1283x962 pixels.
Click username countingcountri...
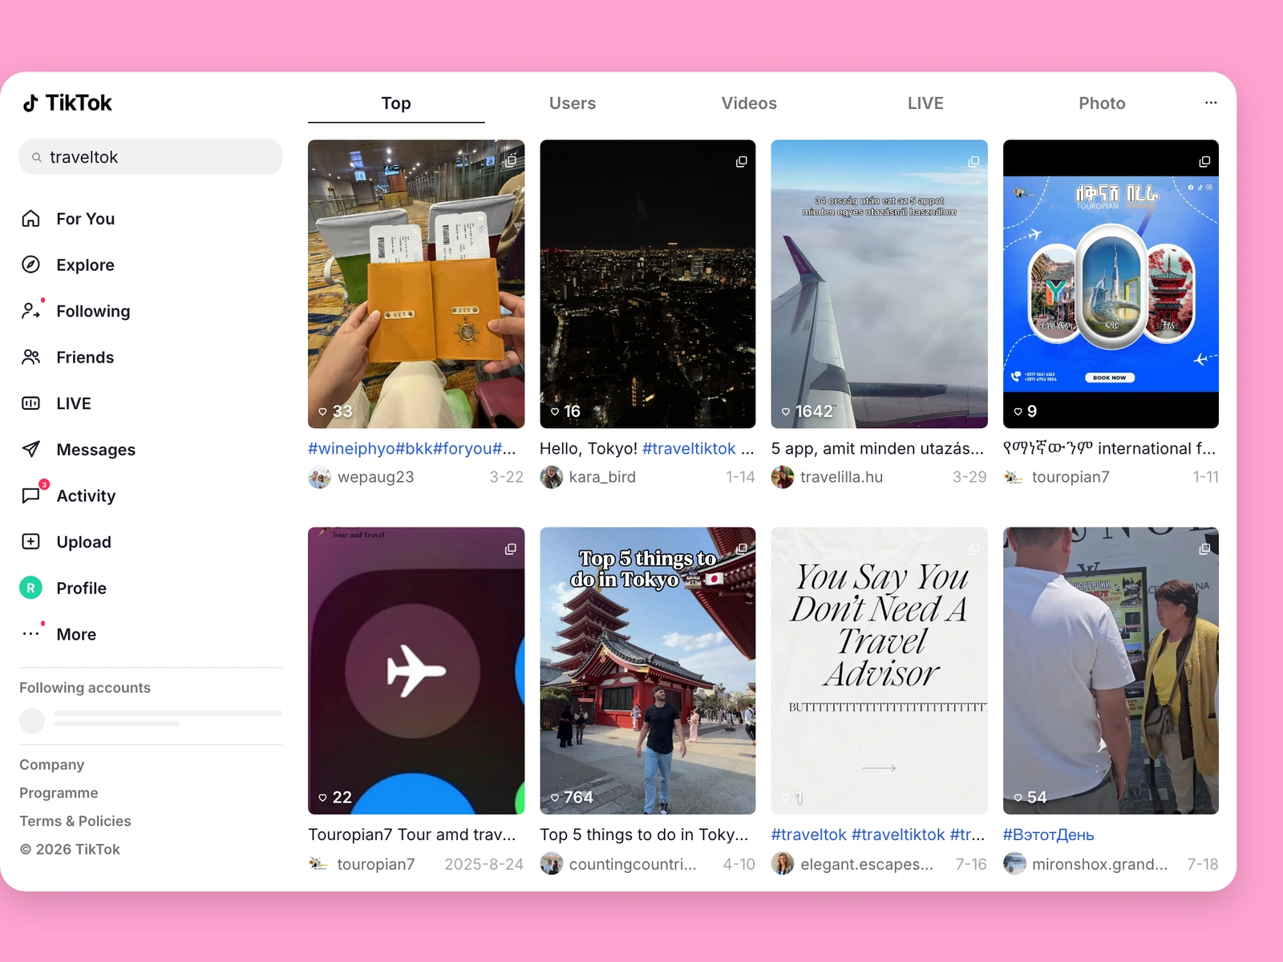(x=633, y=864)
